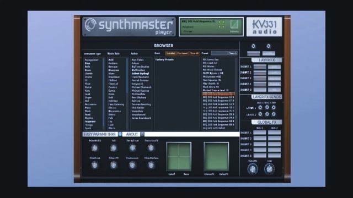Open Global FX Insert 4 Bus 1 slot
This screenshot has width=353, height=198.
(260, 150)
